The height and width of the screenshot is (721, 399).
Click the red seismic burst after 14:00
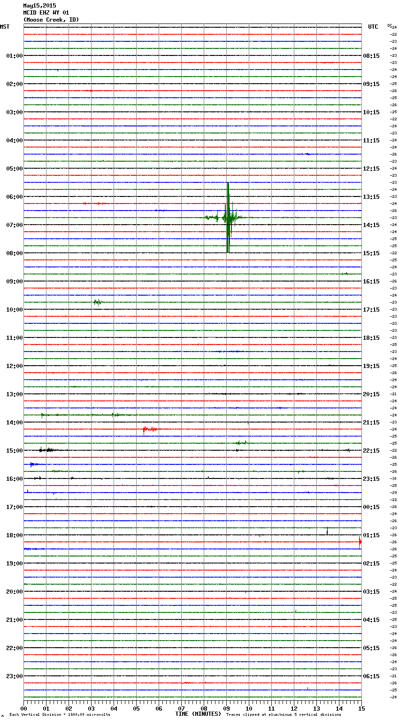coord(151,429)
